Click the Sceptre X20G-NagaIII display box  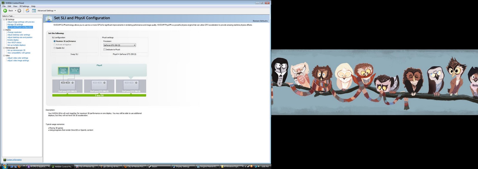point(63,71)
